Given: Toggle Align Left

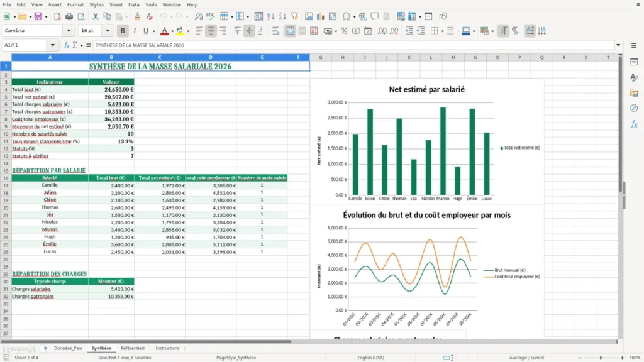Looking at the screenshot, I should click(199, 31).
